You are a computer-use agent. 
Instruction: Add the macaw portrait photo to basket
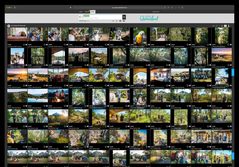[x=149, y=44]
